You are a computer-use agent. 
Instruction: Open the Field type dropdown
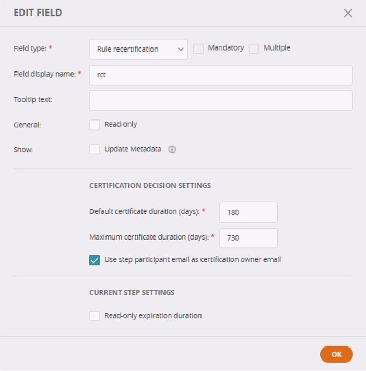click(x=138, y=49)
